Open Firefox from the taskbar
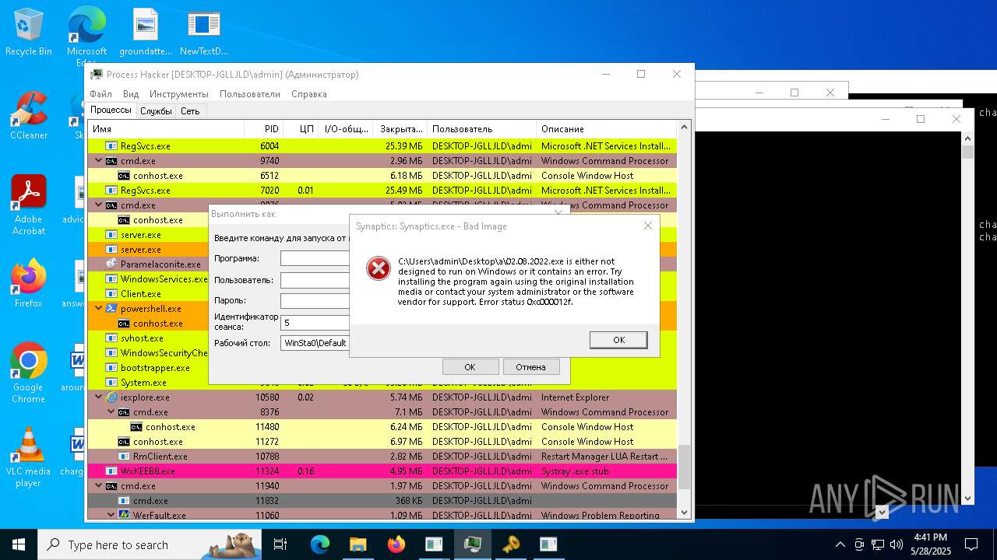This screenshot has width=997, height=560. (x=396, y=544)
